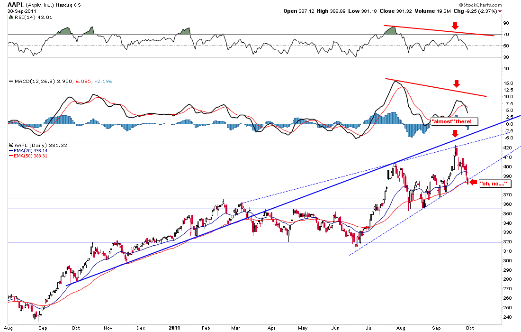Select the Open 387.12 value
521x332 pixels.
click(299, 11)
